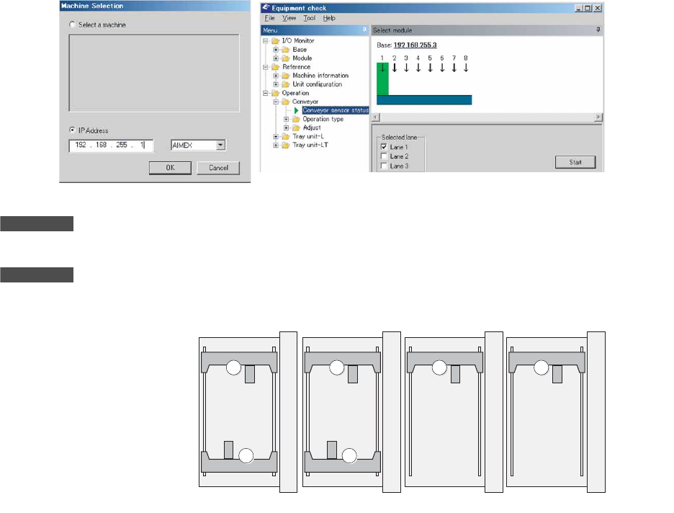Collapse the Reference tree node

click(266, 67)
